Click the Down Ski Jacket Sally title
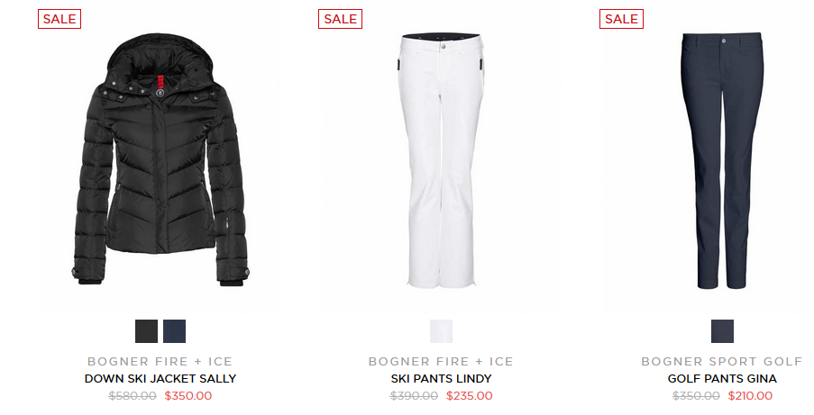 tap(160, 379)
